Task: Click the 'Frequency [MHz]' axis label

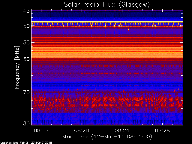Action: pos(17,67)
